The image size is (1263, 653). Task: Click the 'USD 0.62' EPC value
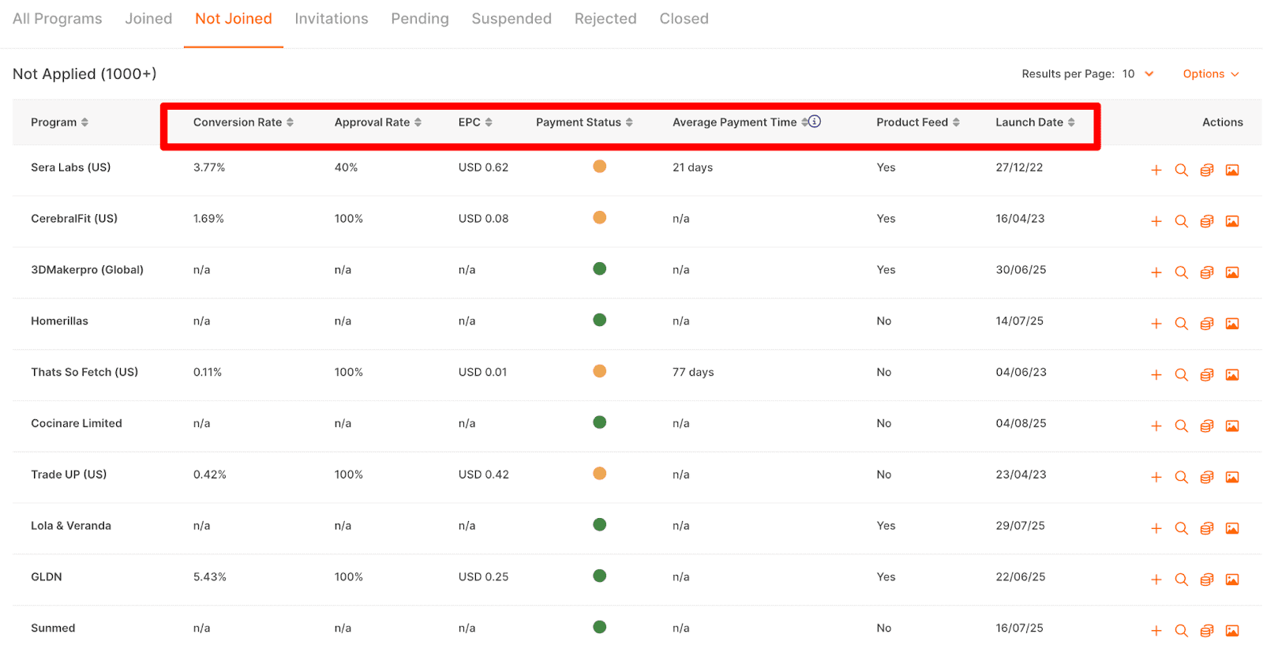click(483, 167)
